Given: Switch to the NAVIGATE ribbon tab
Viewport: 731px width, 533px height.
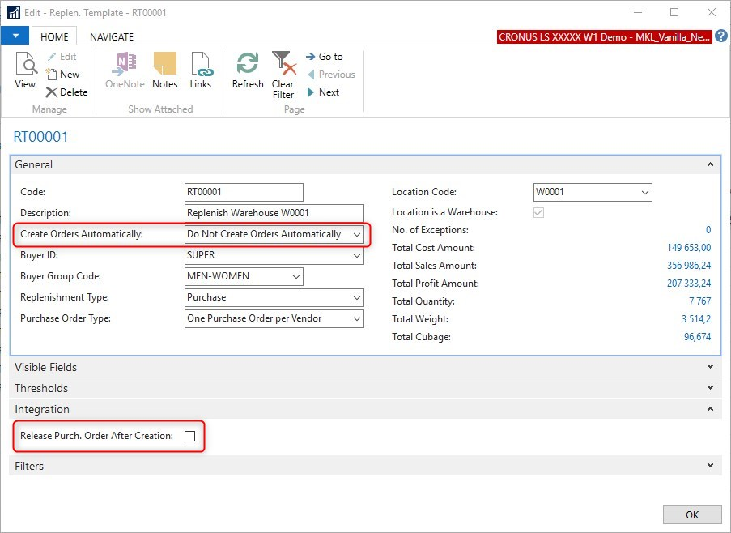Looking at the screenshot, I should (x=112, y=36).
